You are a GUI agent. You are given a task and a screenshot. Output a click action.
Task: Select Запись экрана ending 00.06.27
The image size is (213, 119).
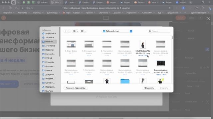(x=125, y=44)
